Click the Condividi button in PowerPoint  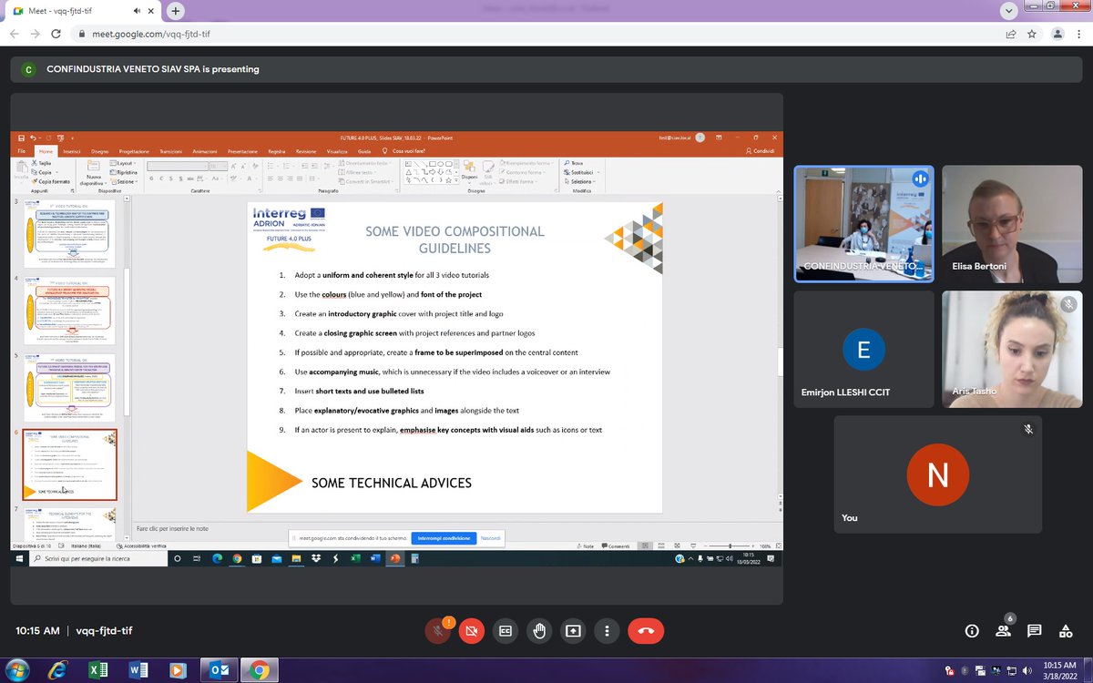point(761,150)
